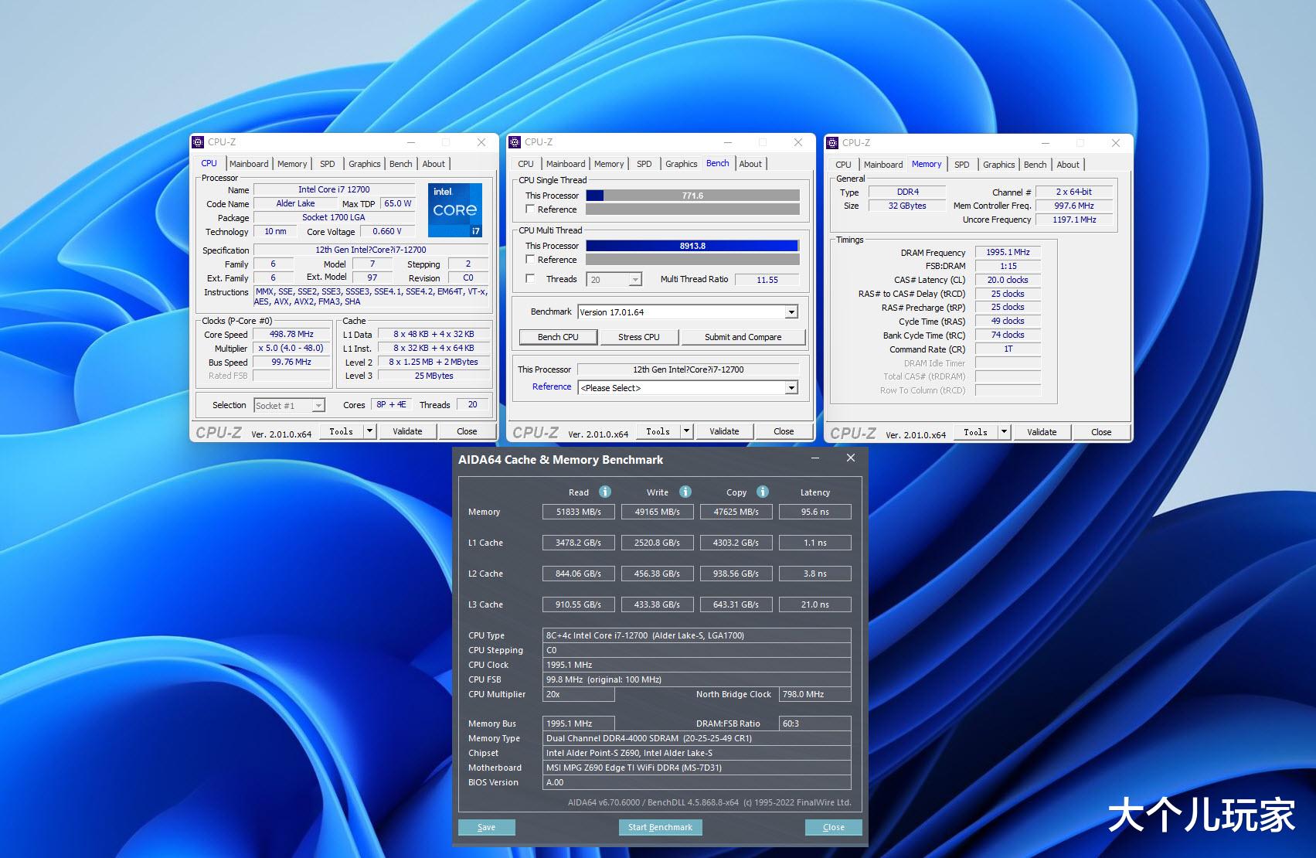
Task: Click the CPU-Z title icon in the Bench window
Action: pos(515,142)
